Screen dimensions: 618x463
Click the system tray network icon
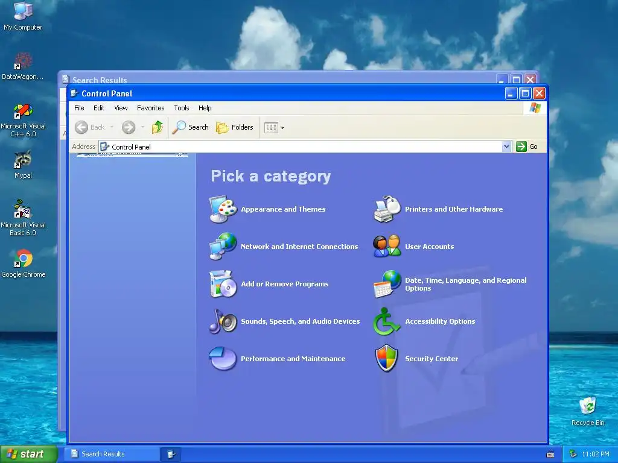coord(573,454)
